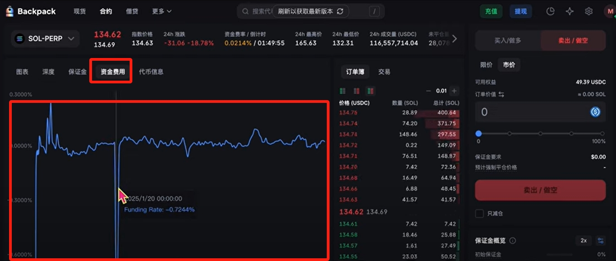Image resolution: width=616 pixels, height=261 pixels.
Task: Click 提现 withdraw button
Action: point(521,11)
